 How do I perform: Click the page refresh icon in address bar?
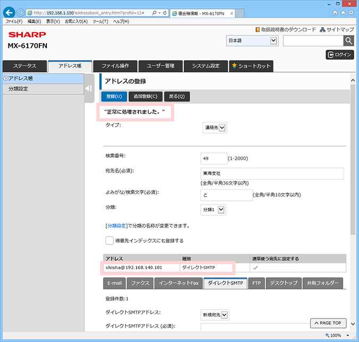click(x=165, y=13)
